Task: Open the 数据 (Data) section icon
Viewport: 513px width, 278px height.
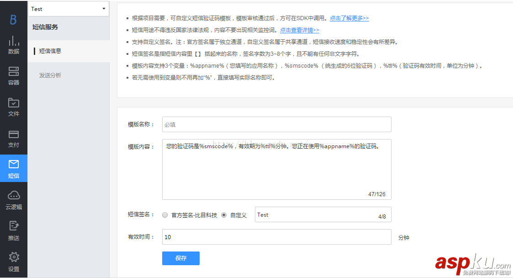Action: pyautogui.click(x=14, y=44)
